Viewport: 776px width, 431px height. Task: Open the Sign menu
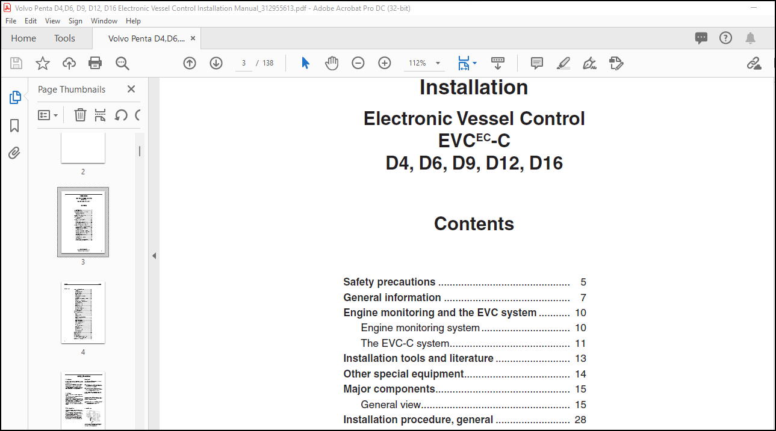[x=75, y=20]
